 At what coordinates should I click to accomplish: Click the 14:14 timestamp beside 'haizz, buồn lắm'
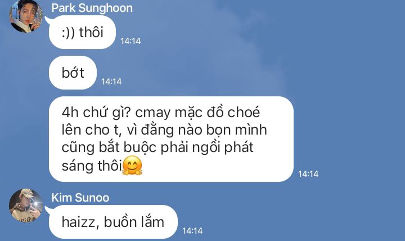[x=192, y=231]
